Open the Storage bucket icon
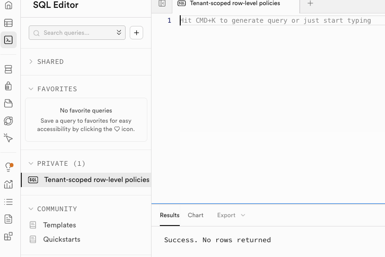Viewport: 385px width, 257px height. (x=8, y=103)
